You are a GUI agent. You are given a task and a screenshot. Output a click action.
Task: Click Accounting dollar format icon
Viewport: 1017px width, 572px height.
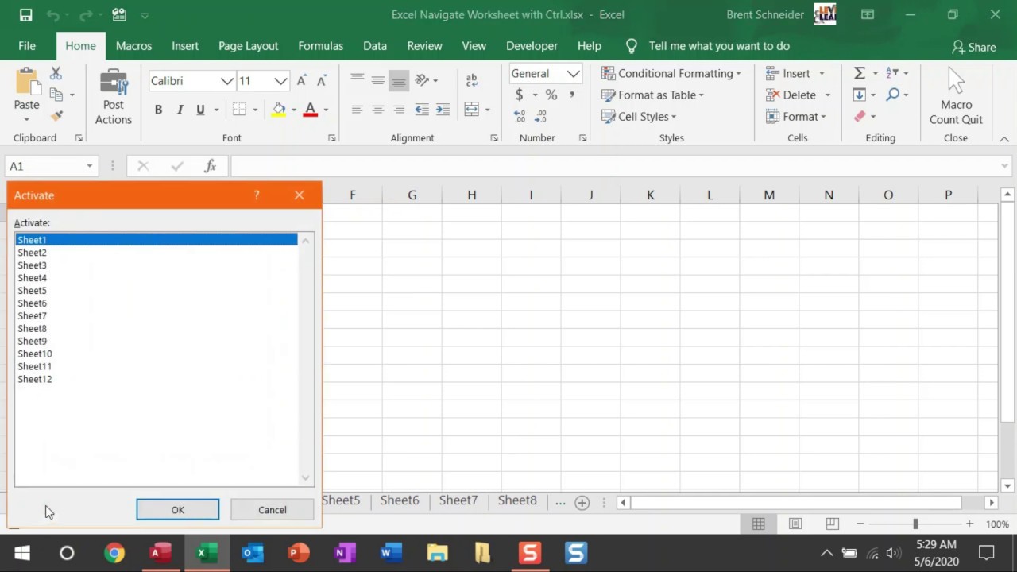pyautogui.click(x=519, y=95)
